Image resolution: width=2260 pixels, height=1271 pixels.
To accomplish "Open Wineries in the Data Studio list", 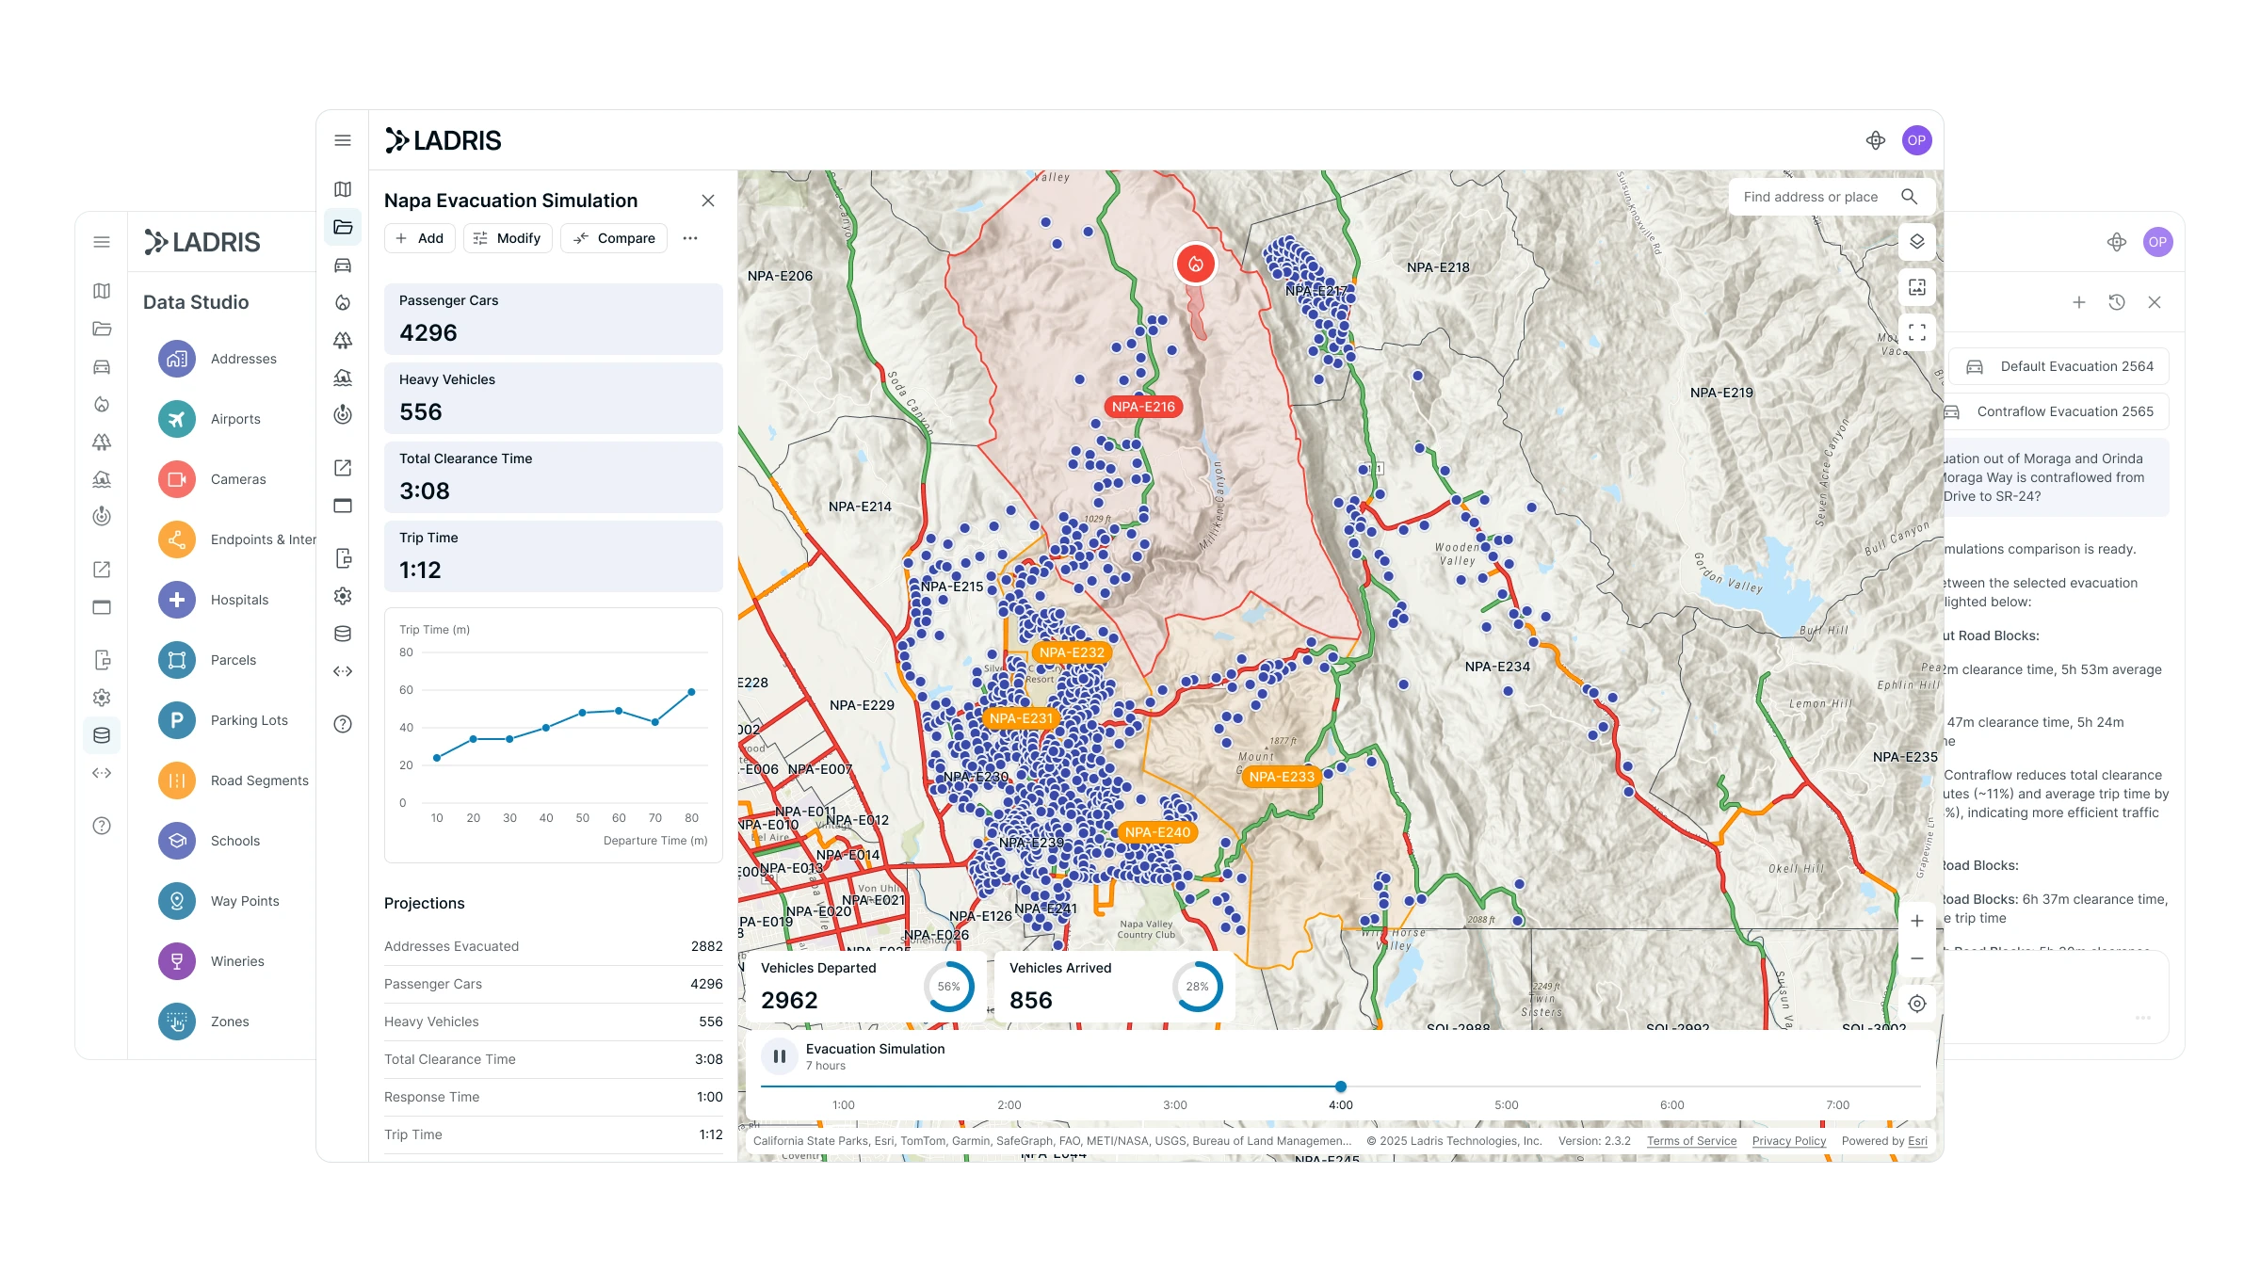I will pyautogui.click(x=237, y=960).
